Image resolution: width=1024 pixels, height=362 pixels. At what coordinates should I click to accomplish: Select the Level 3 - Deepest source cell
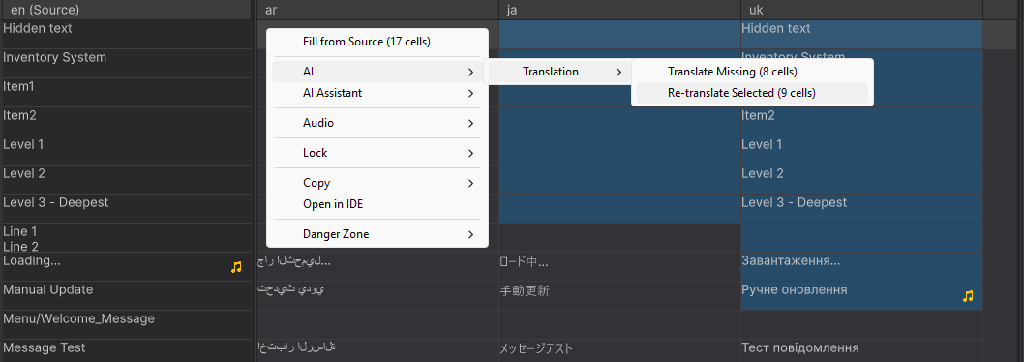click(x=126, y=208)
